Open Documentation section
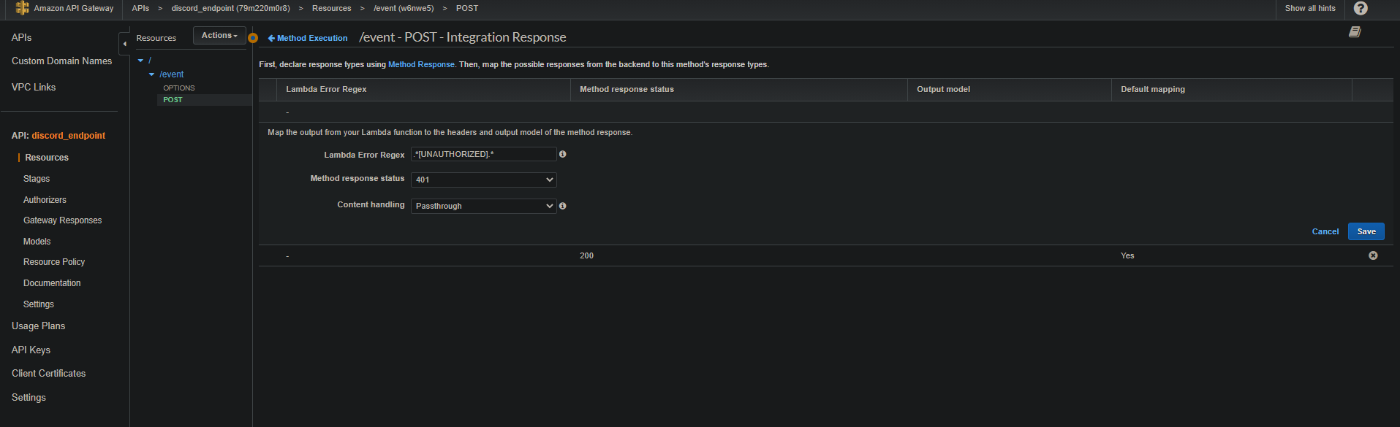This screenshot has height=427, width=1400. pyautogui.click(x=52, y=283)
